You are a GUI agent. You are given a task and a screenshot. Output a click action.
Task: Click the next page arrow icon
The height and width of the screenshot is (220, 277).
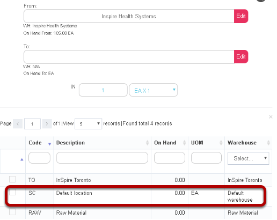click(x=47, y=124)
